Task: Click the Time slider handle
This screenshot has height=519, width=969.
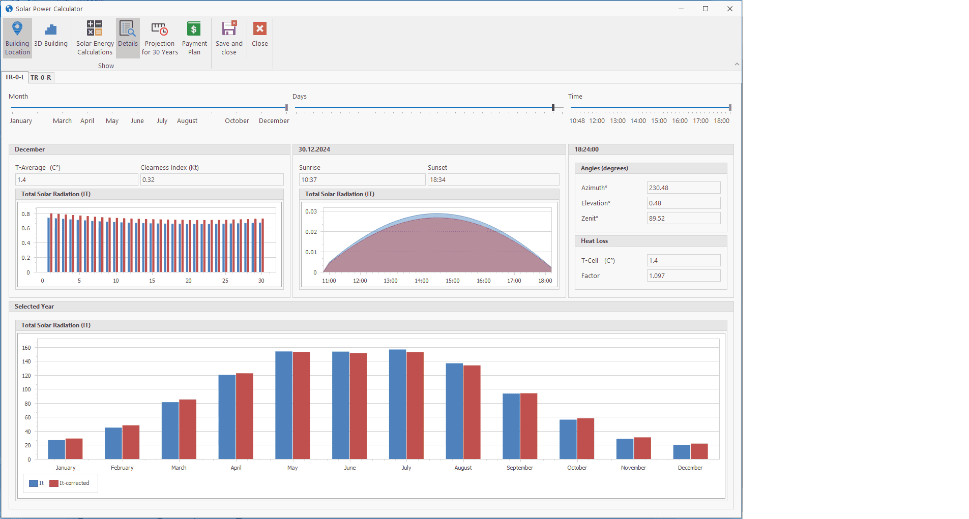Action: (x=730, y=108)
